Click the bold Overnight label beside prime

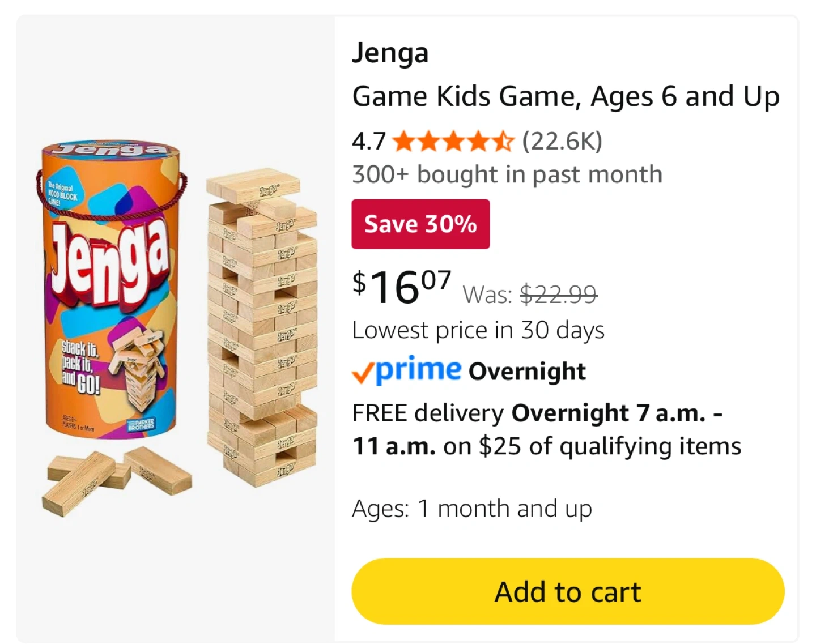(x=527, y=372)
